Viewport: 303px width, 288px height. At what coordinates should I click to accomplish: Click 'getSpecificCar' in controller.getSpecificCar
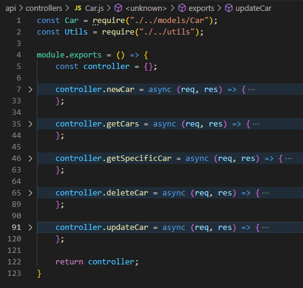click(139, 159)
